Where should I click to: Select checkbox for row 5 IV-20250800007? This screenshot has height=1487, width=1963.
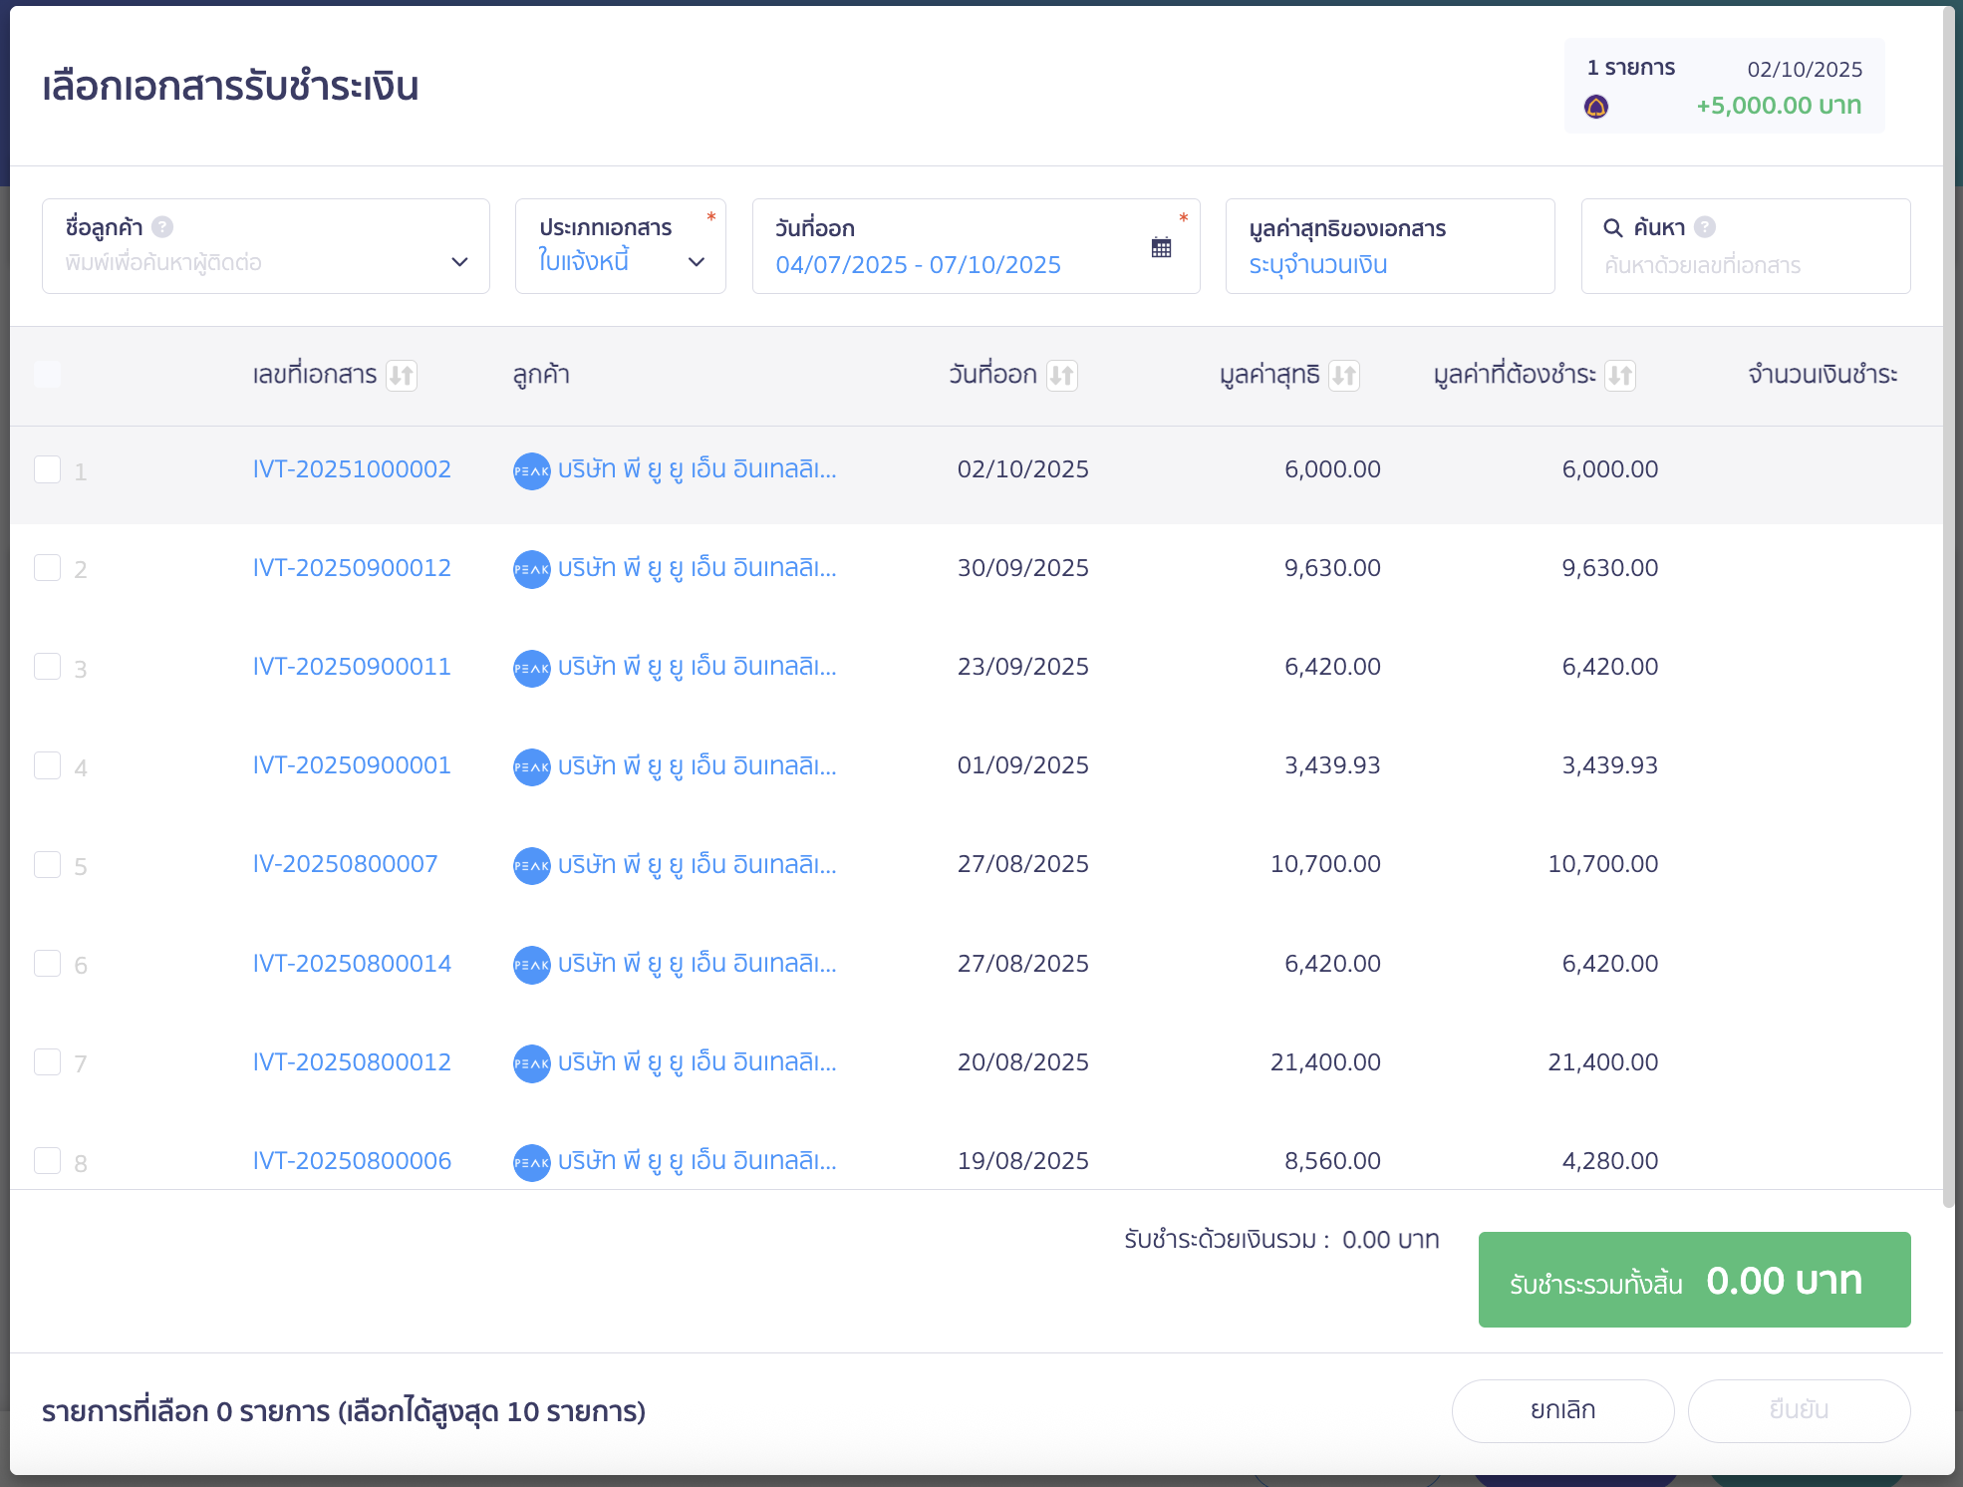[x=48, y=864]
